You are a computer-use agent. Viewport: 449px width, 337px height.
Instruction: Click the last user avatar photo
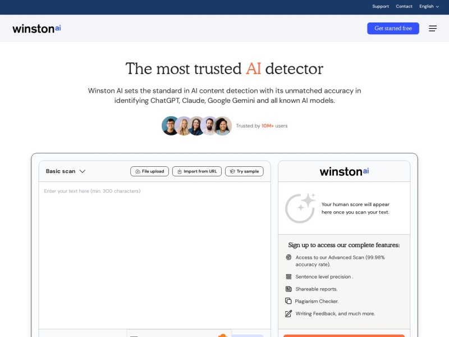tap(222, 126)
